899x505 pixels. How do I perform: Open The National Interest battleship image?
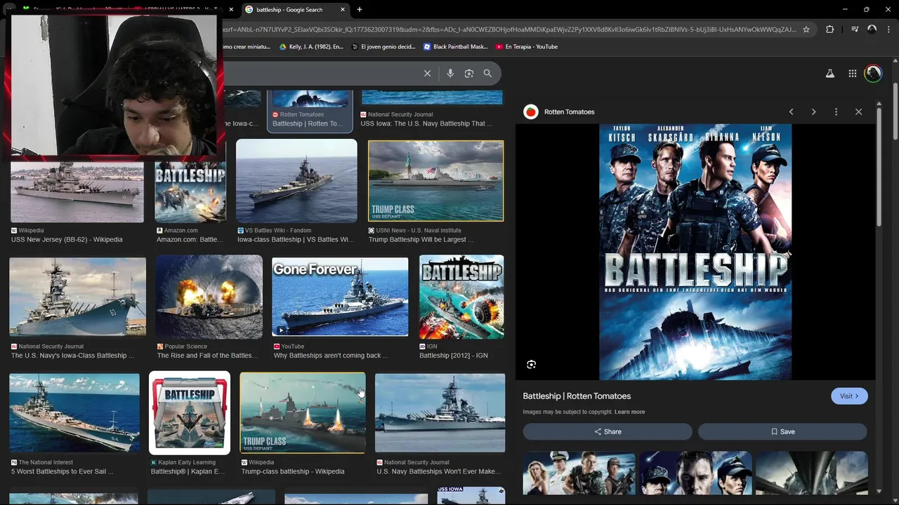[x=74, y=413]
